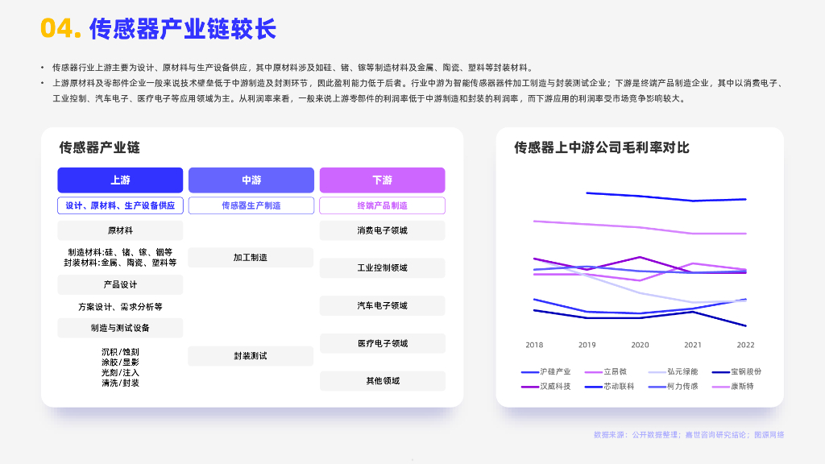Click the '立昂微' legend entry
The height and width of the screenshot is (464, 825).
pyautogui.click(x=606, y=371)
